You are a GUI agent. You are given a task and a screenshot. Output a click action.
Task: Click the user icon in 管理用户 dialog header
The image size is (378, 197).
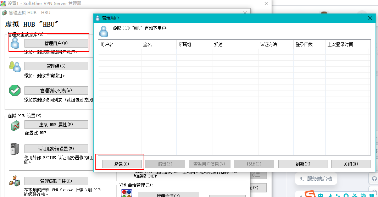click(104, 32)
